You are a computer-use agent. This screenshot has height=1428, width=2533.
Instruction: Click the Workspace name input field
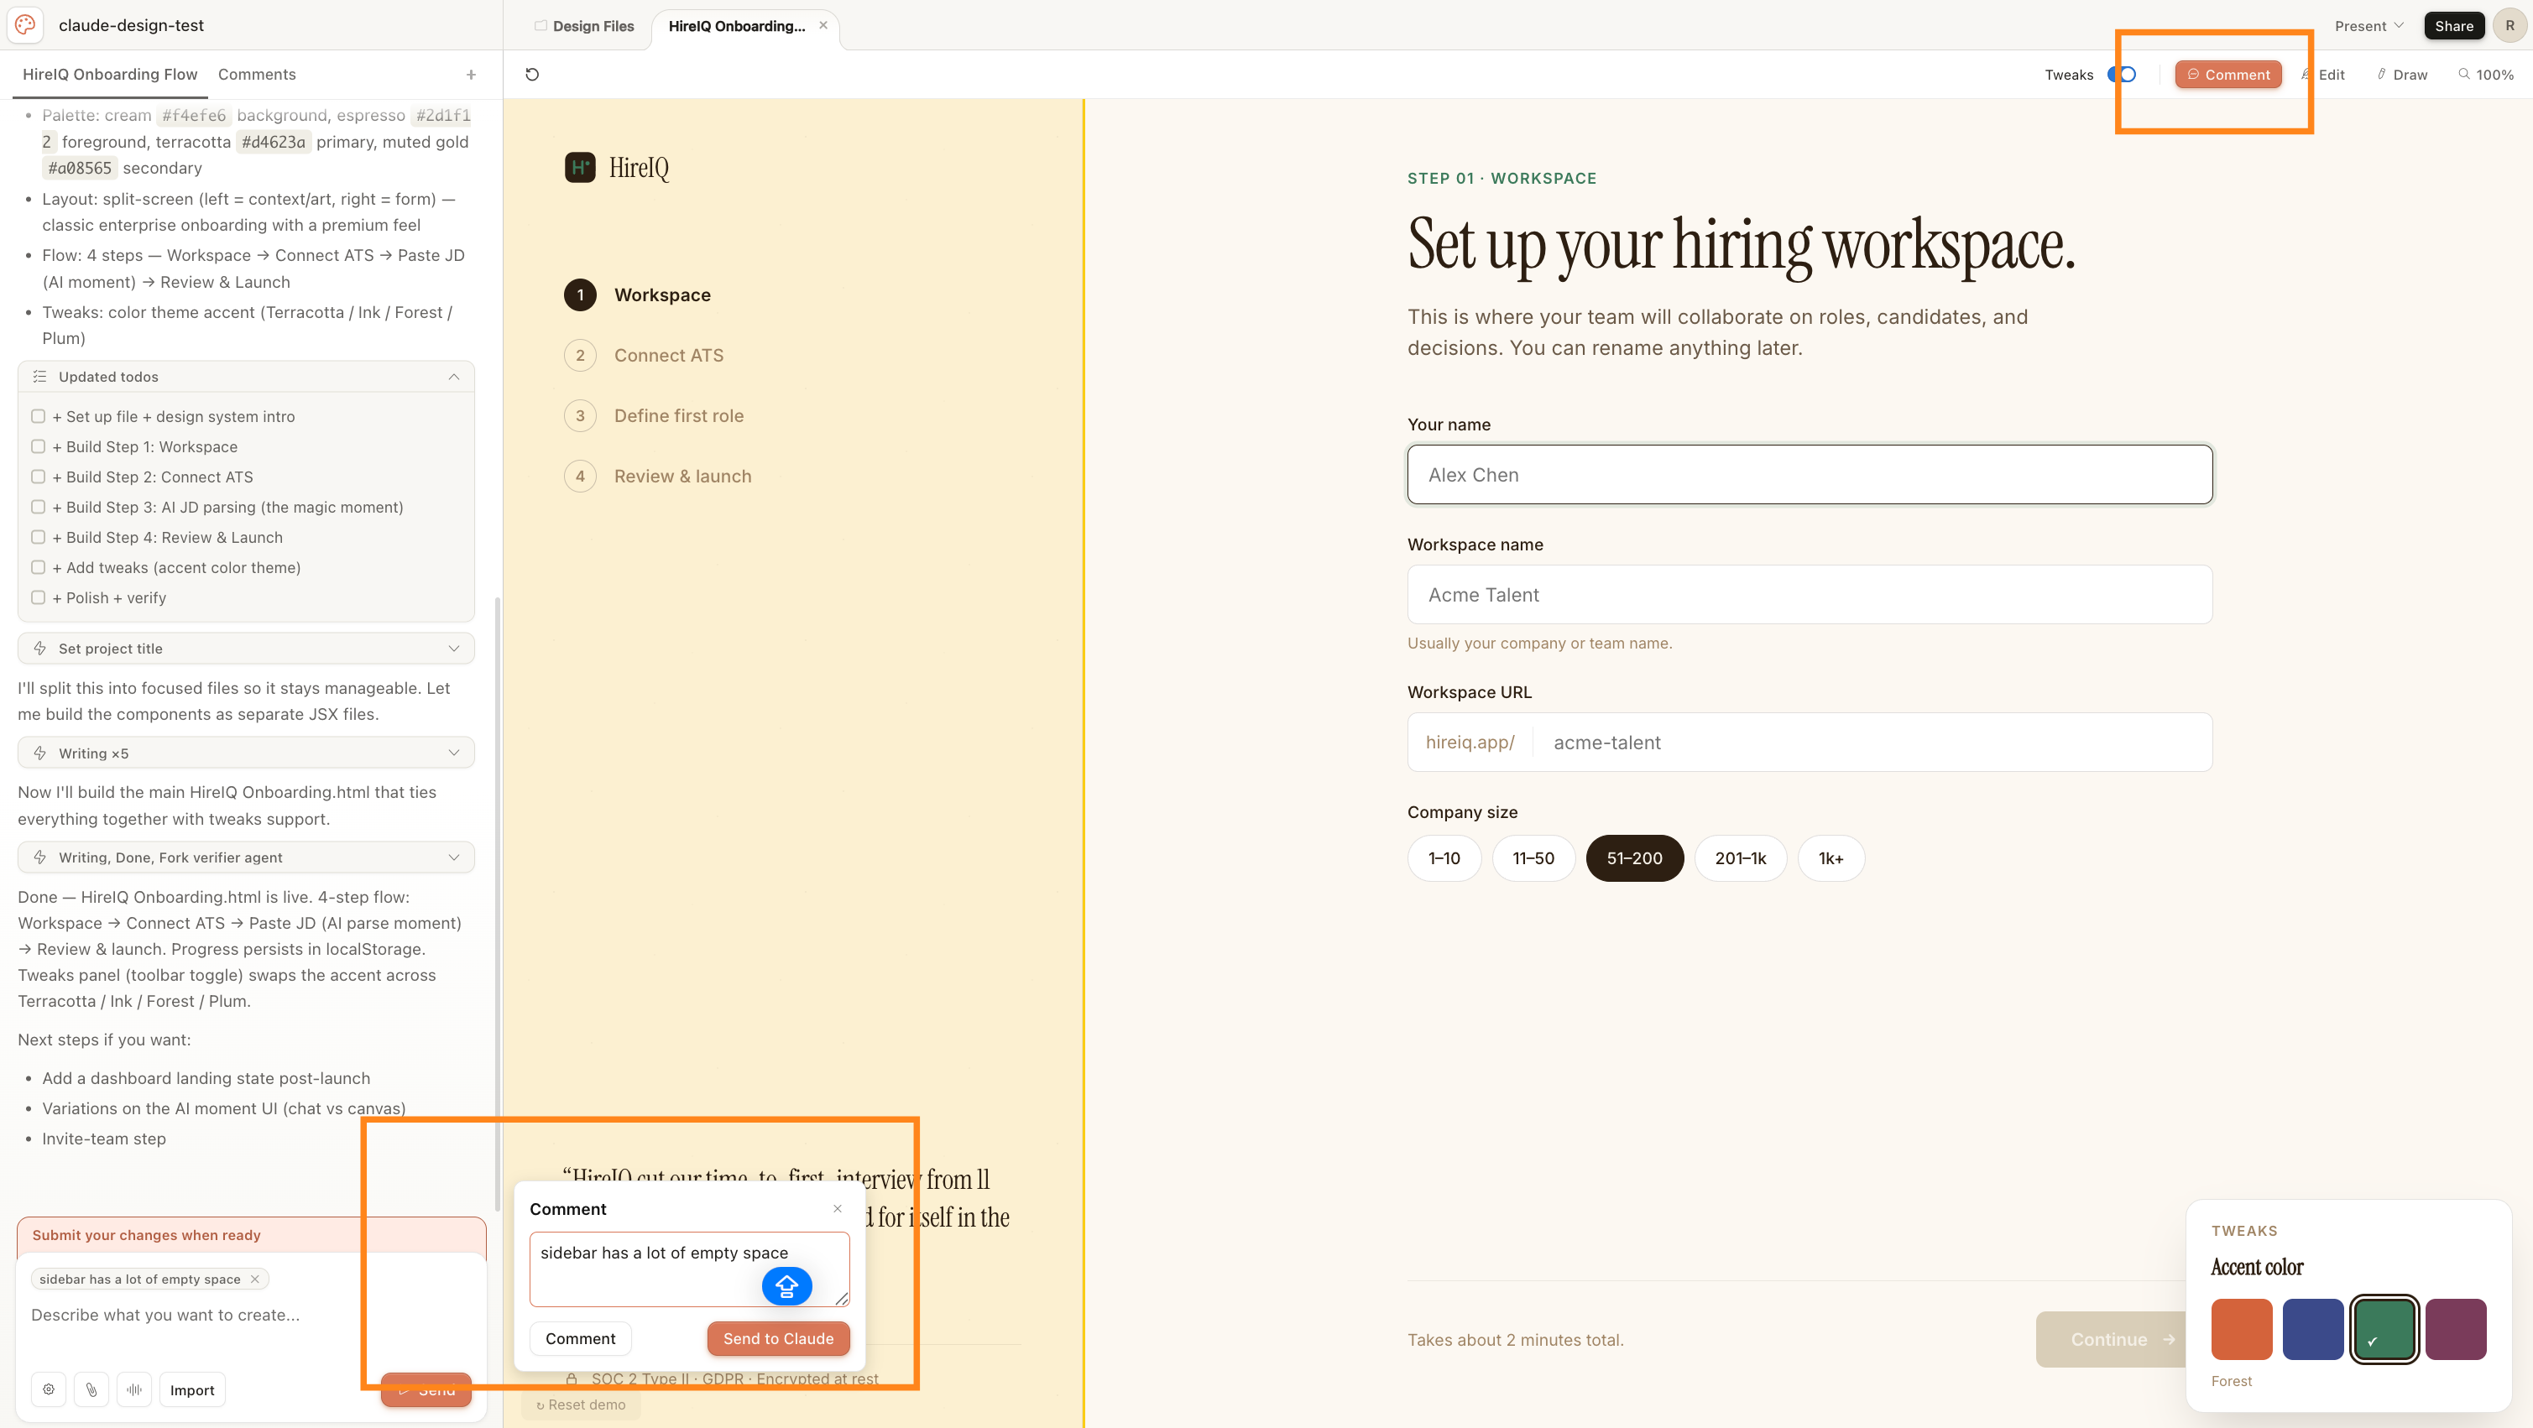pos(1810,595)
